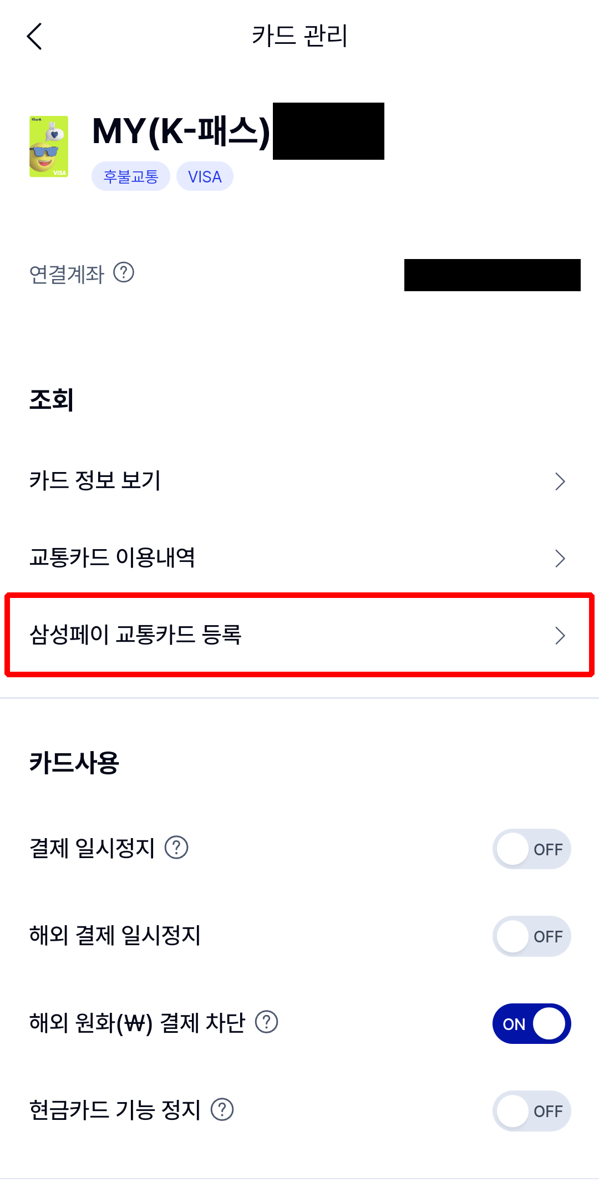599x1187 pixels.
Task: Turn on the 결제 일시정지 switch
Action: click(x=531, y=849)
